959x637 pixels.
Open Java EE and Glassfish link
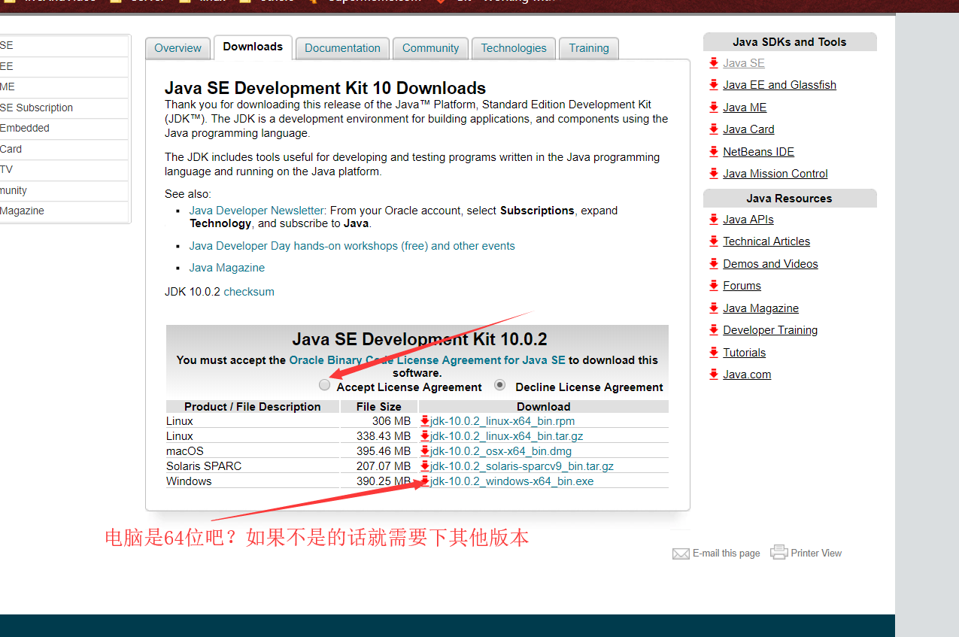779,85
